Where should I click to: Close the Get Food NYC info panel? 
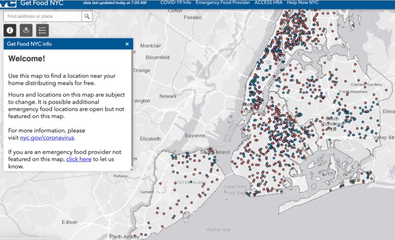click(127, 44)
